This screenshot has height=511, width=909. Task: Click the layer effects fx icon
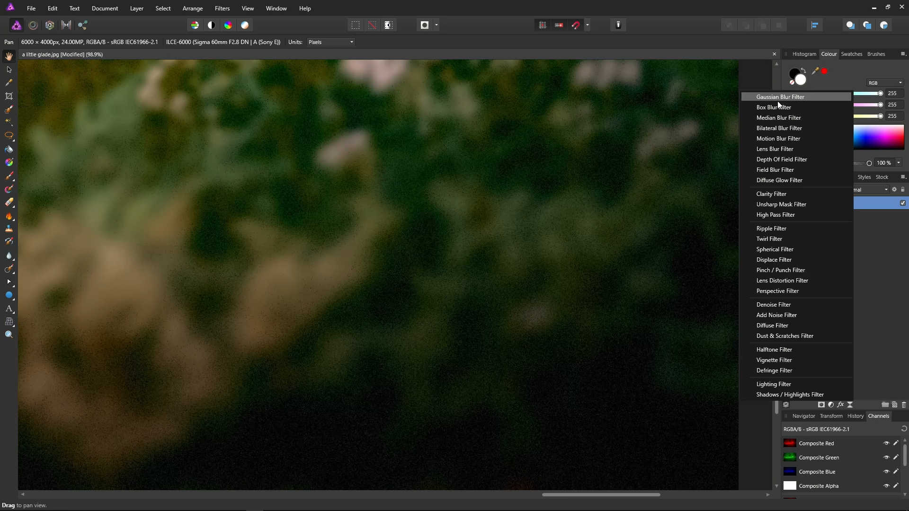pyautogui.click(x=840, y=405)
